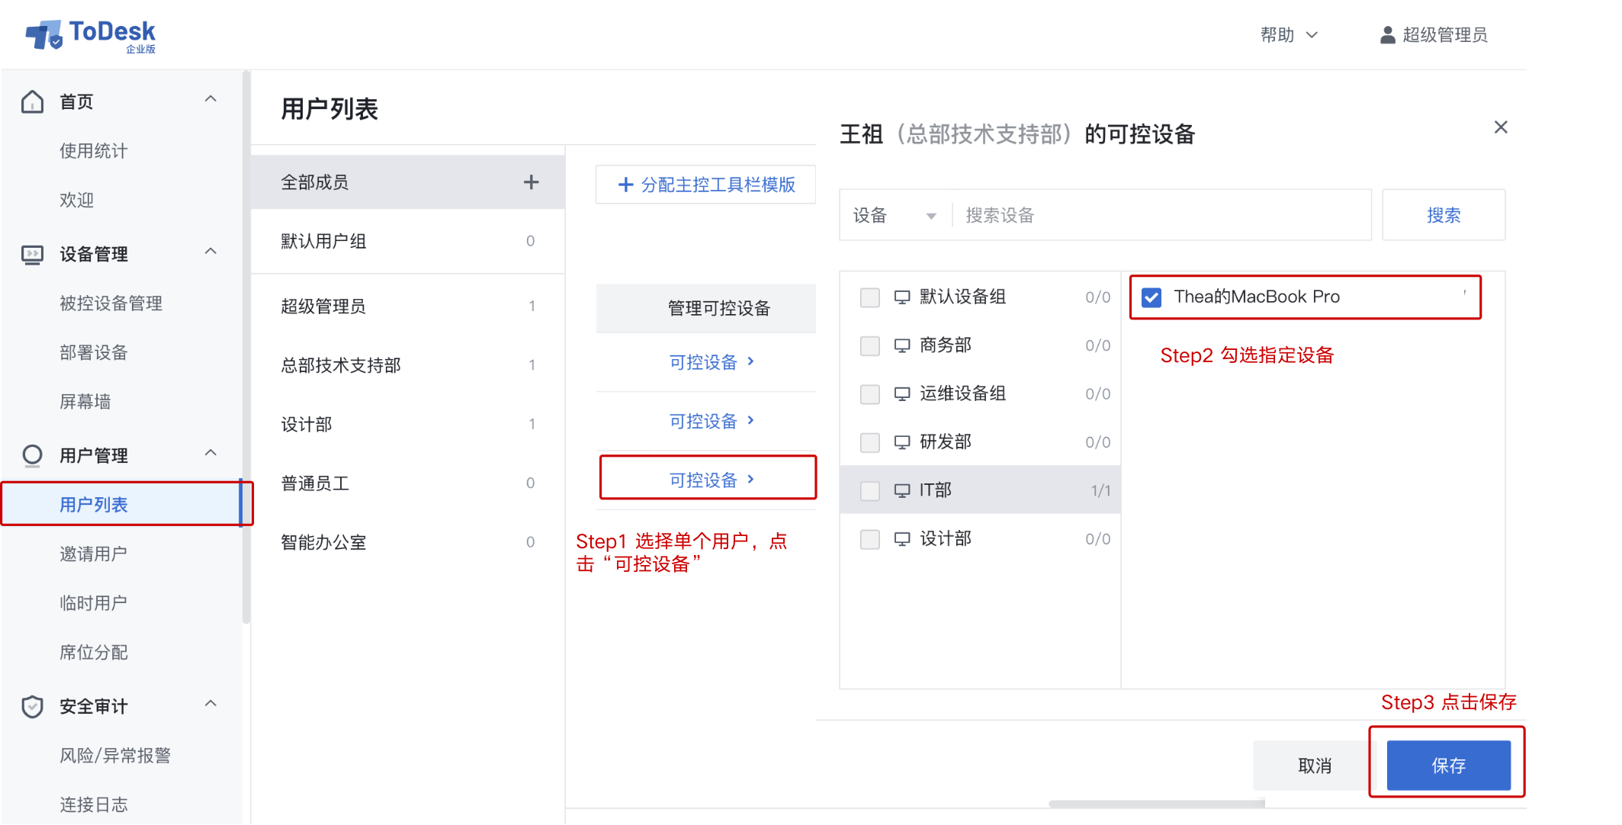Collapse the 首页 sidebar section
Viewport: 1622px width, 825px height.
point(211,99)
